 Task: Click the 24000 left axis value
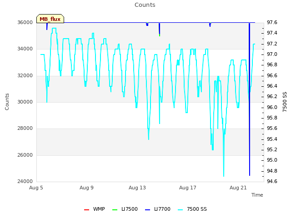tap(25, 181)
